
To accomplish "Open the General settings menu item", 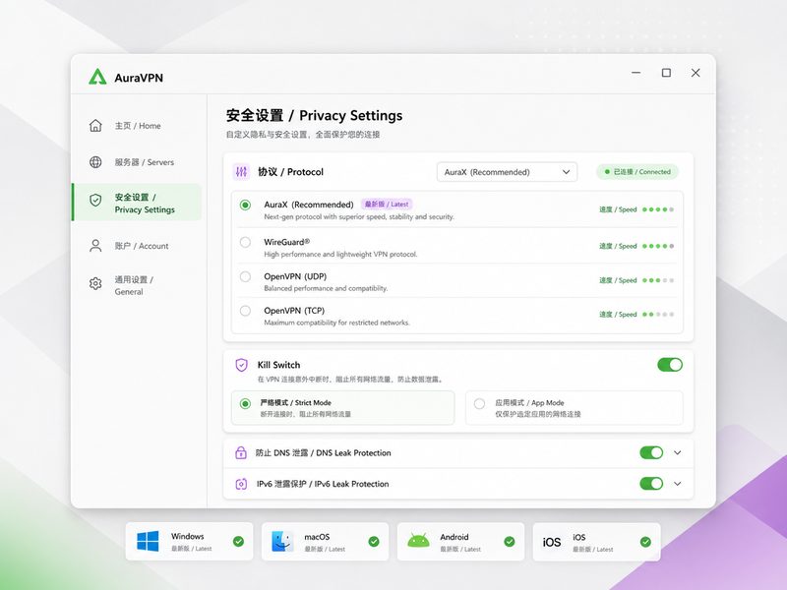I will (137, 285).
